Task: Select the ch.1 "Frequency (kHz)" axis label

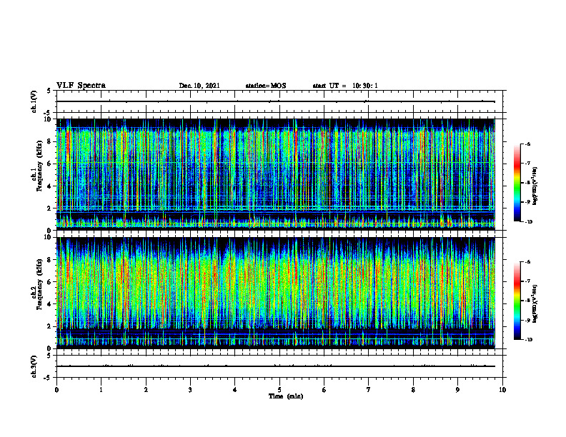Action: pyautogui.click(x=40, y=166)
